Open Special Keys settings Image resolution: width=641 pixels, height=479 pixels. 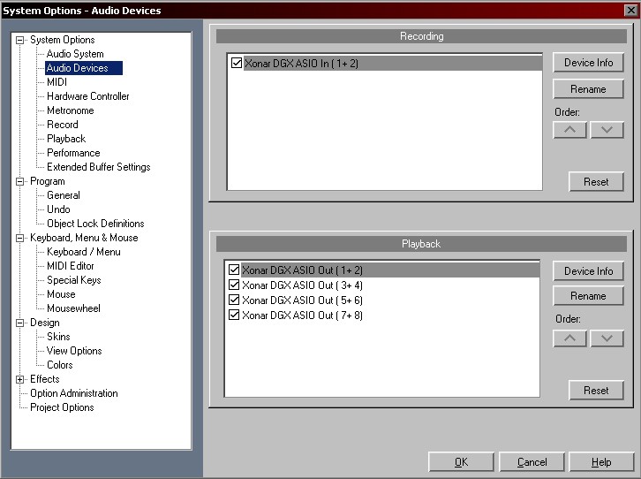(x=74, y=280)
